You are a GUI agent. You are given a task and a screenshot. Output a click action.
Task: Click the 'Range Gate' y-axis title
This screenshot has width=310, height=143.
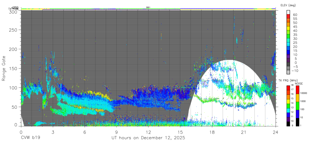[x=4, y=69]
